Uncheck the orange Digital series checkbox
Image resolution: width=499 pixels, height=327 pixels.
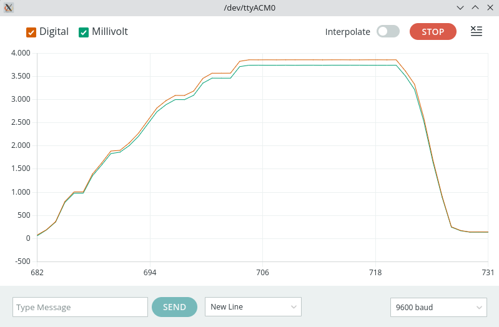[x=31, y=32]
